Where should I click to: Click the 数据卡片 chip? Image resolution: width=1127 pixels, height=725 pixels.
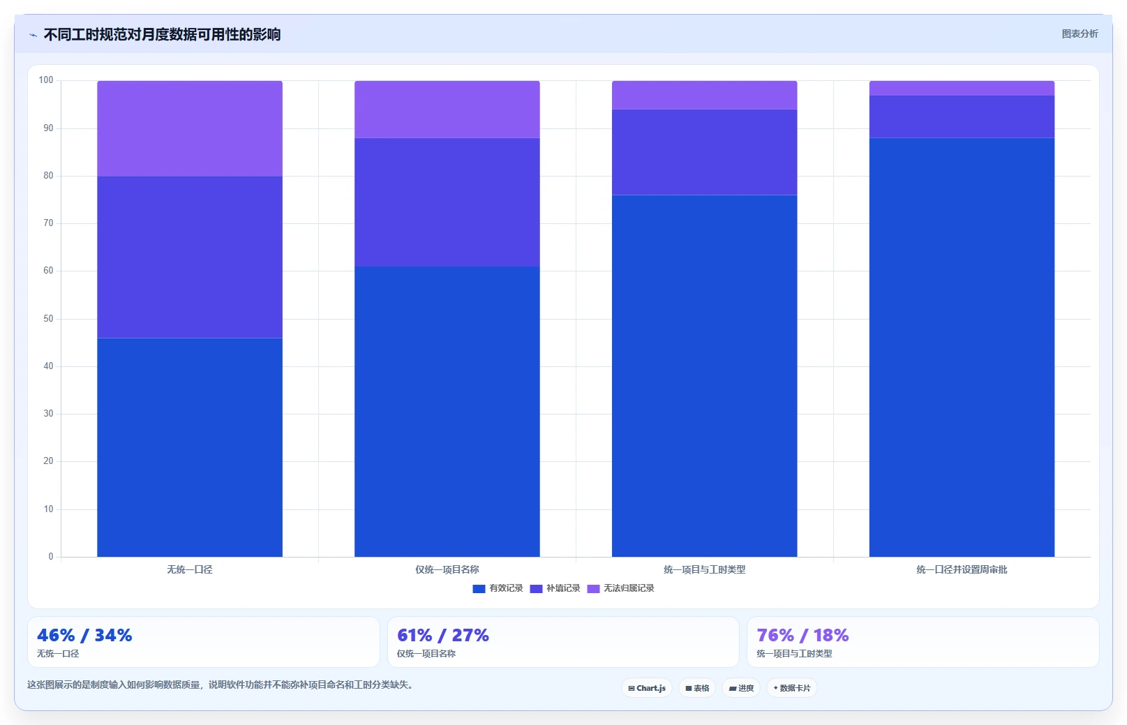coord(792,688)
